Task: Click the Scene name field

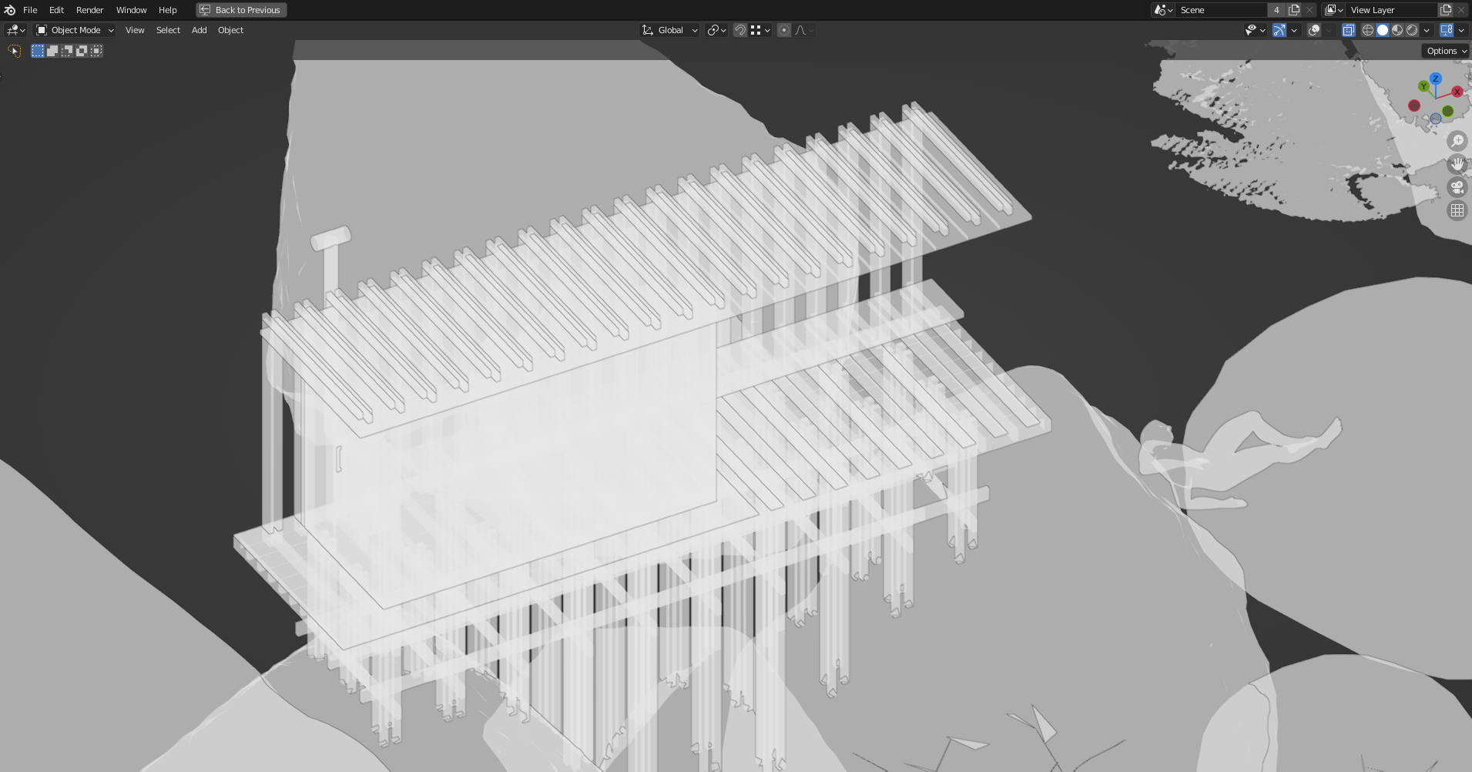Action: coord(1222,10)
